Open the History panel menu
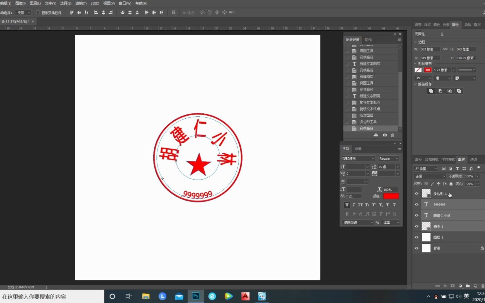This screenshot has width=485, height=303. tap(399, 40)
